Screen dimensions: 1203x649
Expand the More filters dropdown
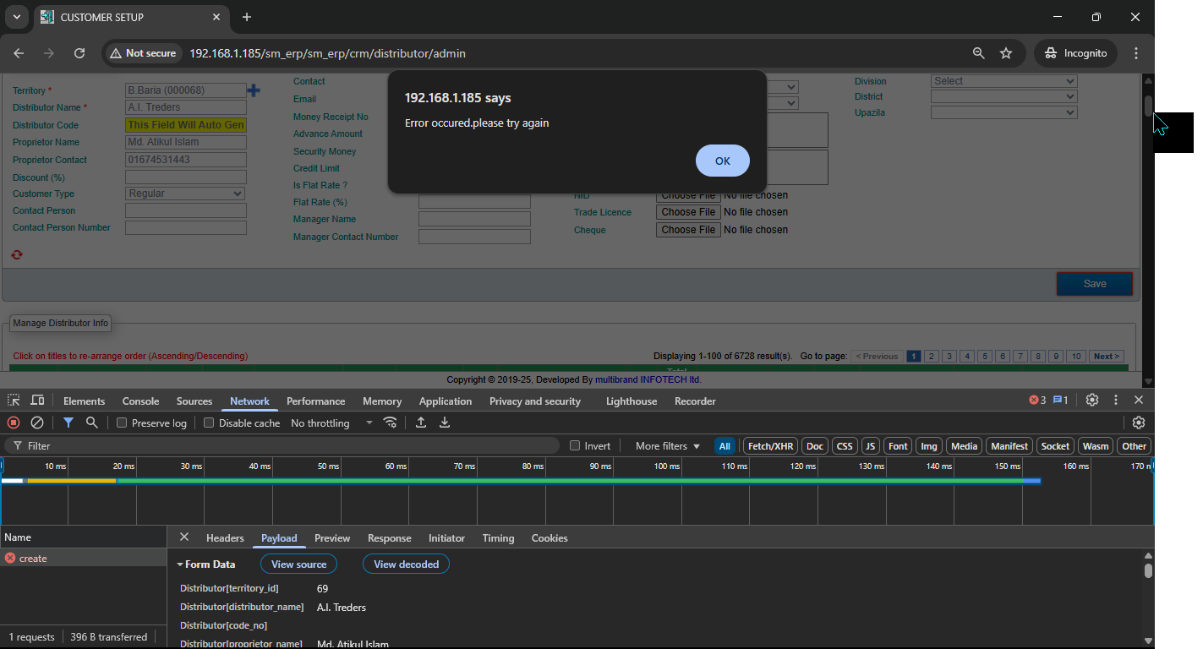point(667,446)
